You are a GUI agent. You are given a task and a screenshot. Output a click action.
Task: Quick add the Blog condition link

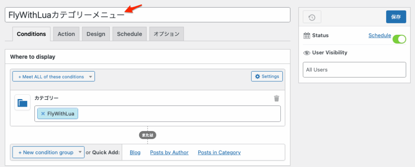coord(135,152)
